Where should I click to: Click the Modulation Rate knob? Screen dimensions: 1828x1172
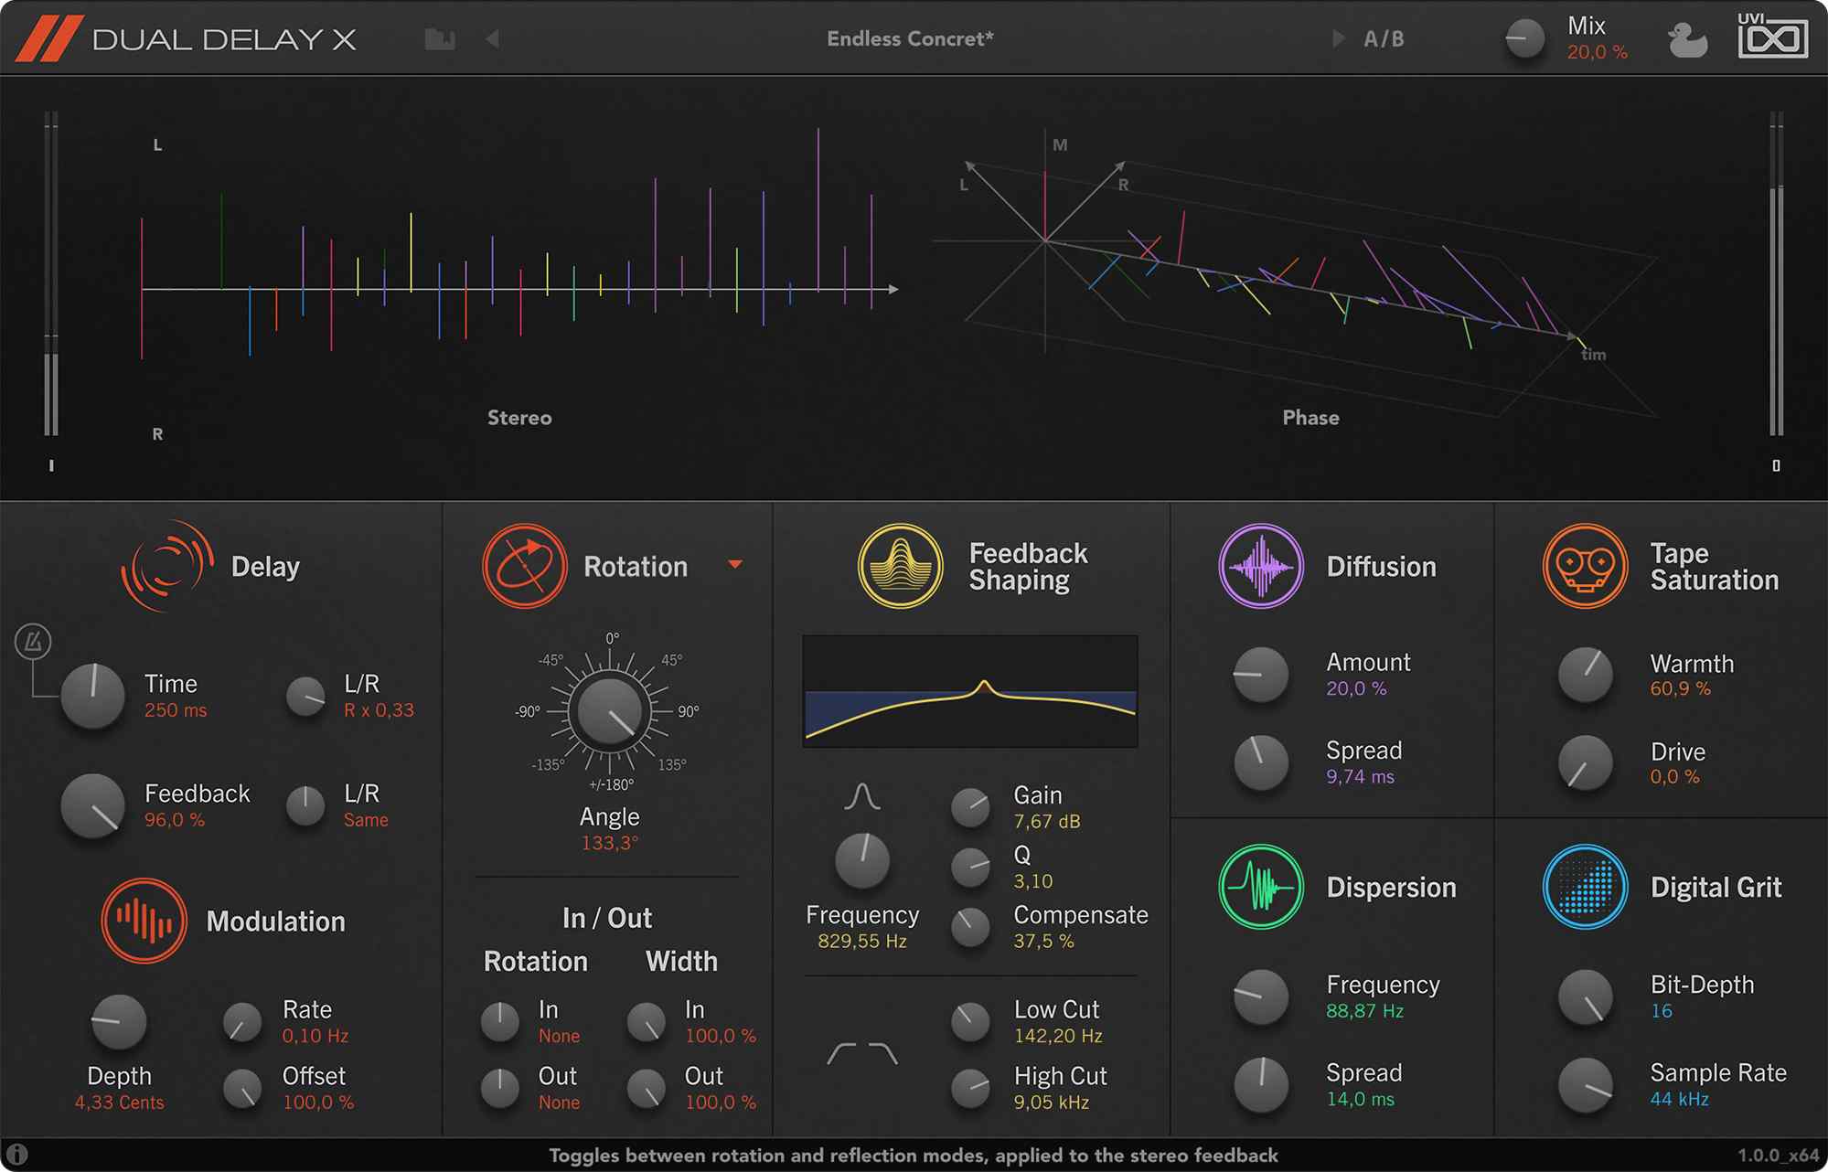(x=242, y=1022)
